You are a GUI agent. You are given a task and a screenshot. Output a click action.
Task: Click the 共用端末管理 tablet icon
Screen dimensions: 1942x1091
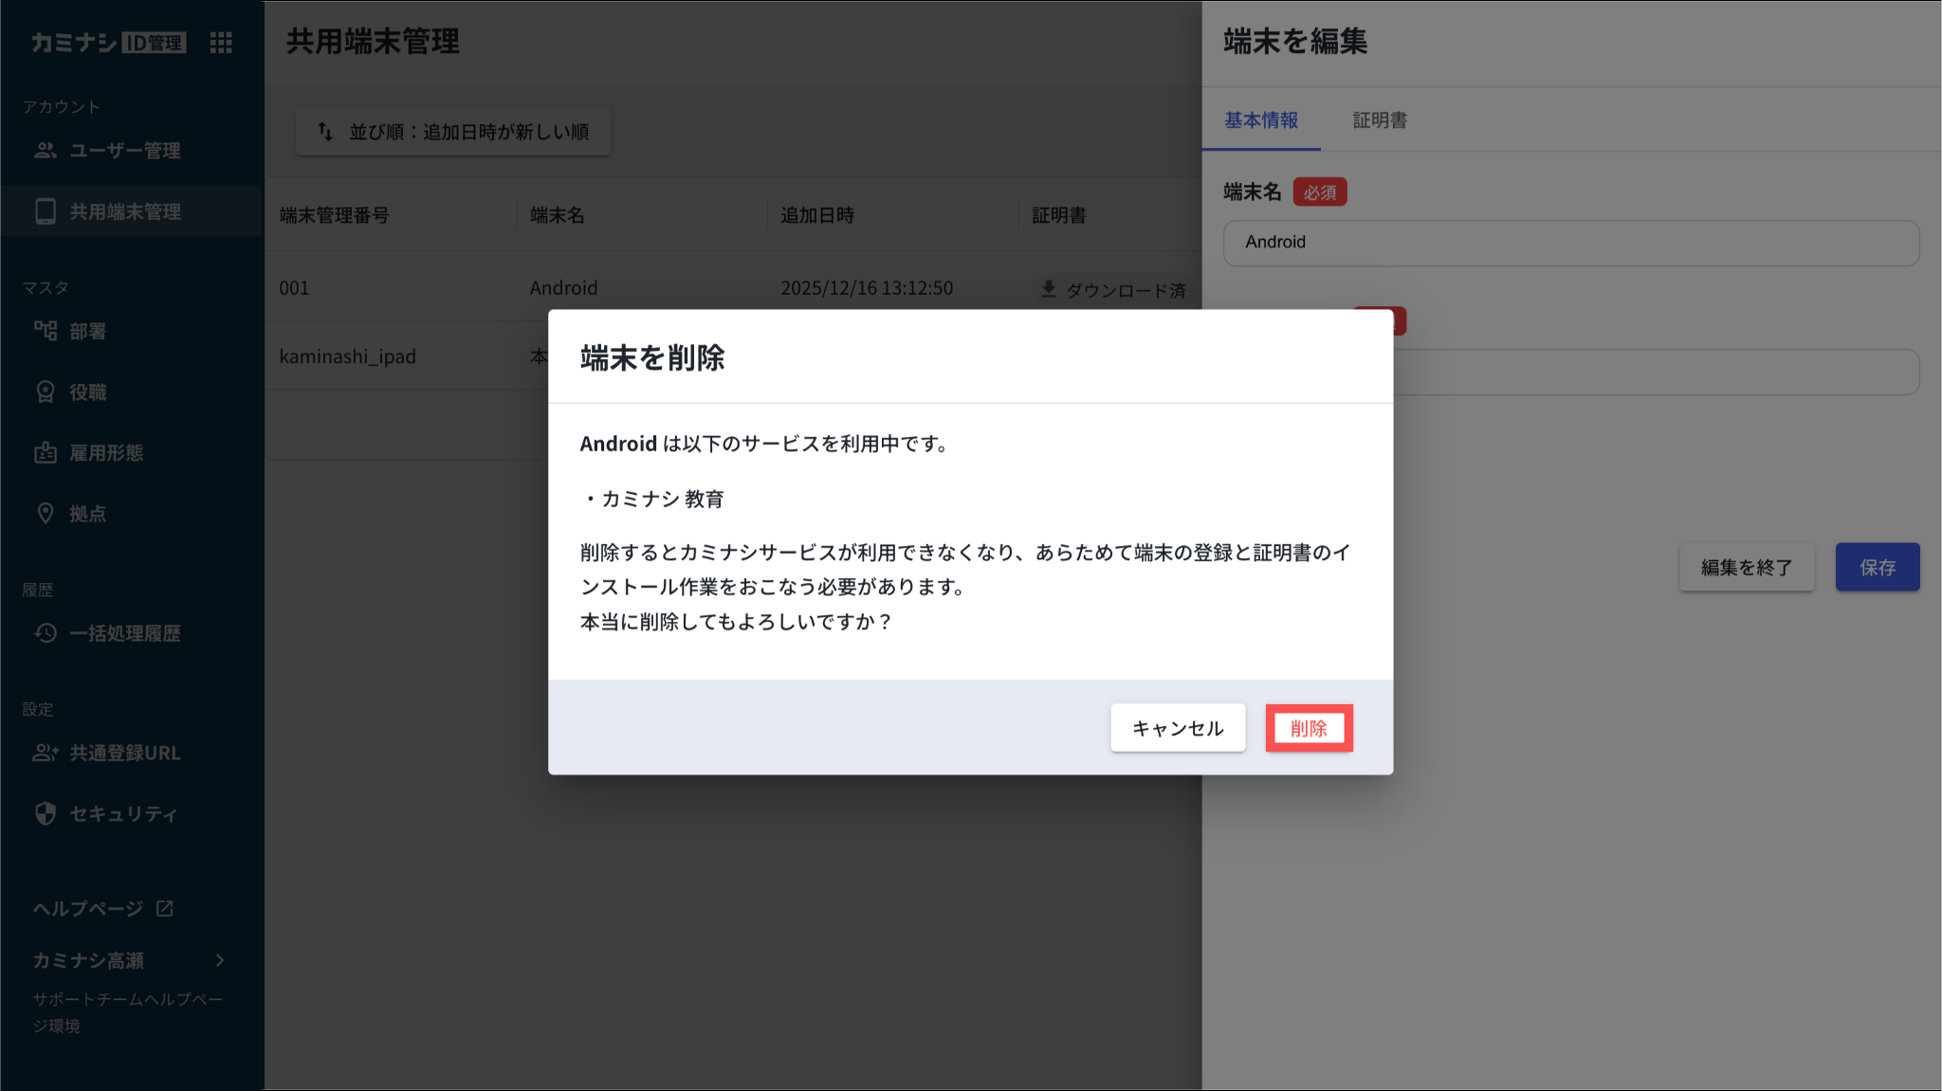tap(46, 211)
